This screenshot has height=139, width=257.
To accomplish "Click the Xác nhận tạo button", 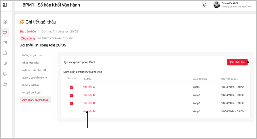I will [x=237, y=62].
